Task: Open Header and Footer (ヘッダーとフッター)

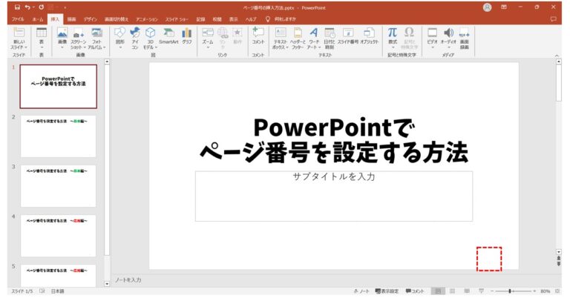Action: click(x=298, y=38)
